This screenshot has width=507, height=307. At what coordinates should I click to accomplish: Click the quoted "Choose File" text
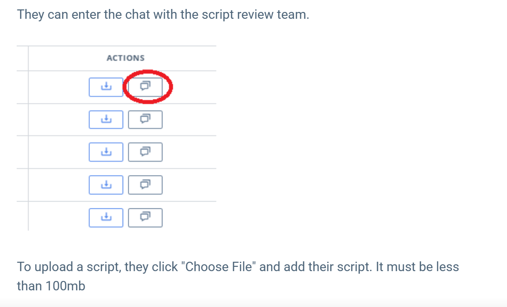(x=219, y=267)
